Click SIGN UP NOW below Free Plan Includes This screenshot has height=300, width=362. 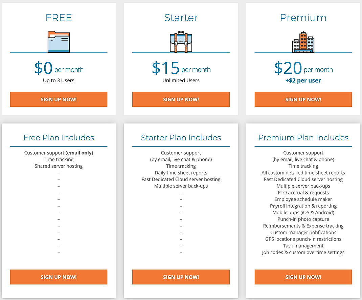pos(59,277)
